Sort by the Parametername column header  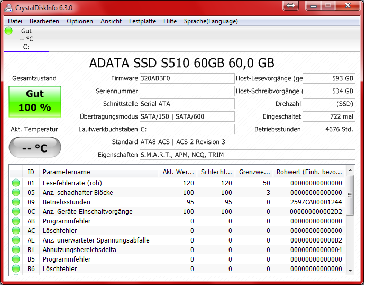point(99,172)
